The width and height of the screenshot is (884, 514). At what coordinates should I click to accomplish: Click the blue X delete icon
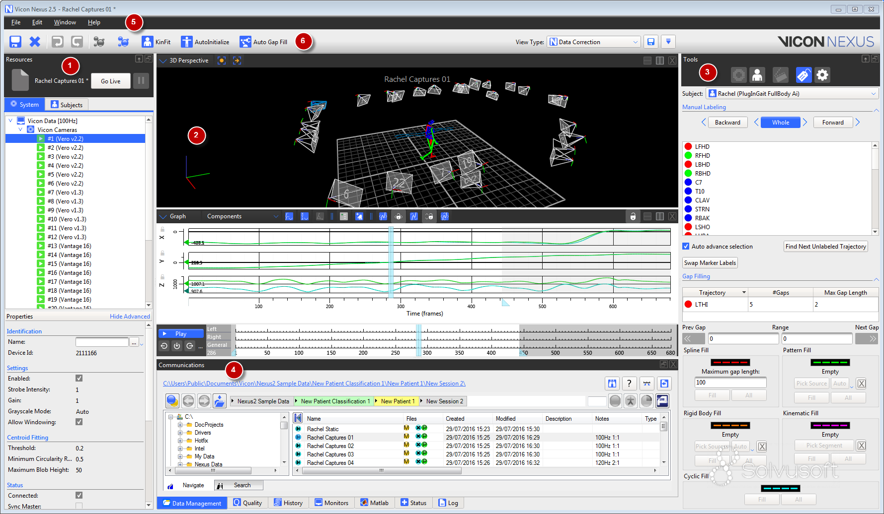(35, 42)
